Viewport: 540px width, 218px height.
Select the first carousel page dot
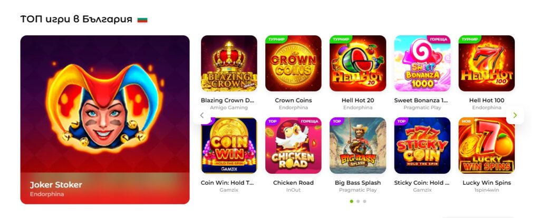351,201
